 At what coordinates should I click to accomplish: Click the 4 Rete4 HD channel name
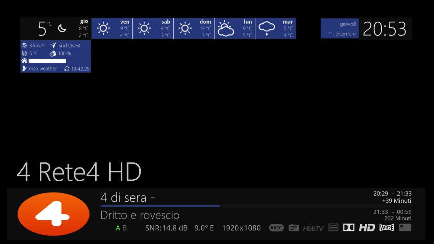tap(79, 172)
